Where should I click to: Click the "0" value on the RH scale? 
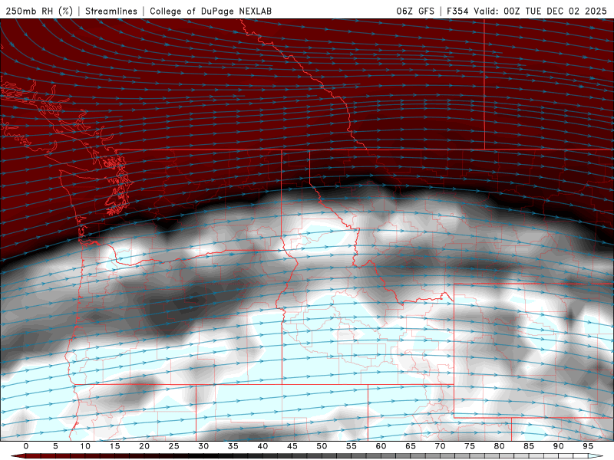26,446
